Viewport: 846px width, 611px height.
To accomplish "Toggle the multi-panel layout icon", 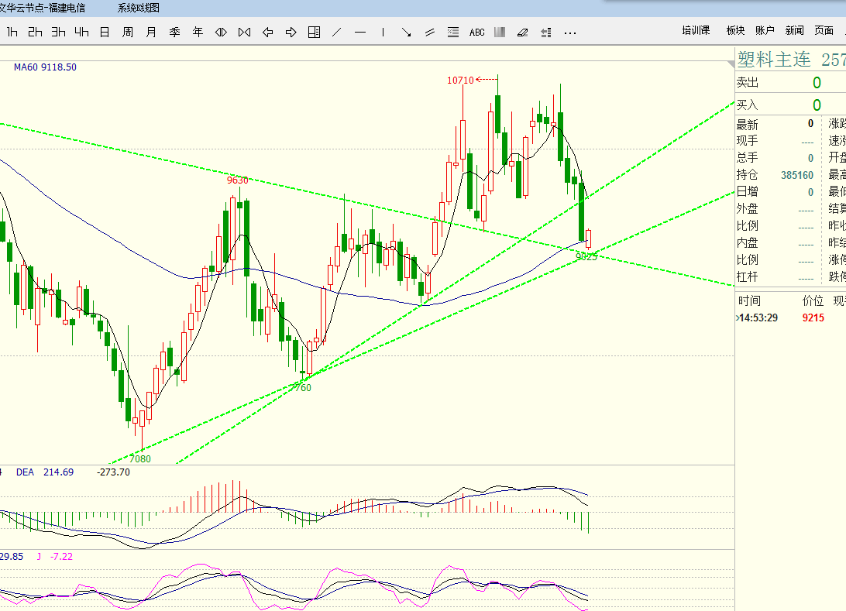I will [x=314, y=33].
